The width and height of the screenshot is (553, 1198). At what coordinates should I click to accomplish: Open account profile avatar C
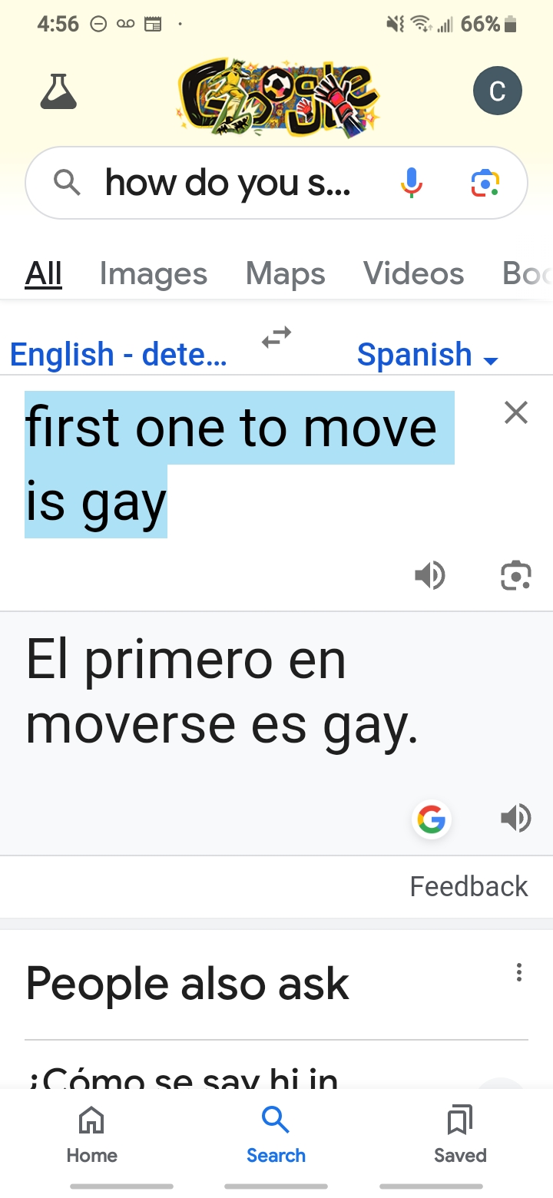(x=497, y=91)
